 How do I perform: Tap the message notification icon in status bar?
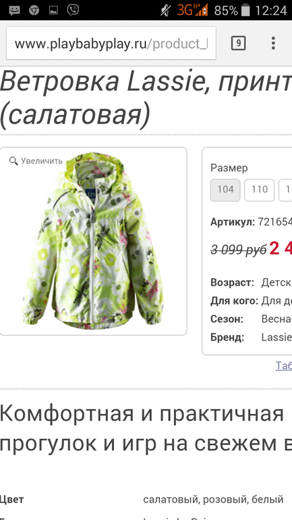coord(14,11)
